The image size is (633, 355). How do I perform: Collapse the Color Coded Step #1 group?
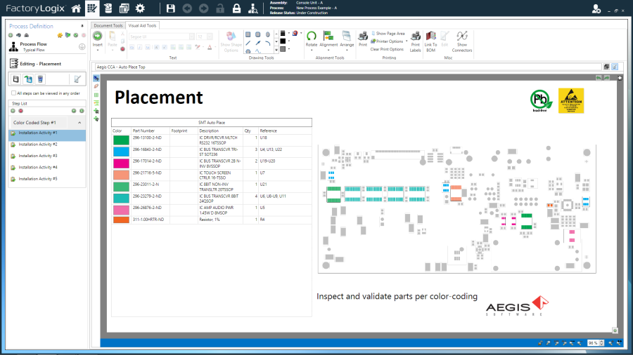point(79,123)
